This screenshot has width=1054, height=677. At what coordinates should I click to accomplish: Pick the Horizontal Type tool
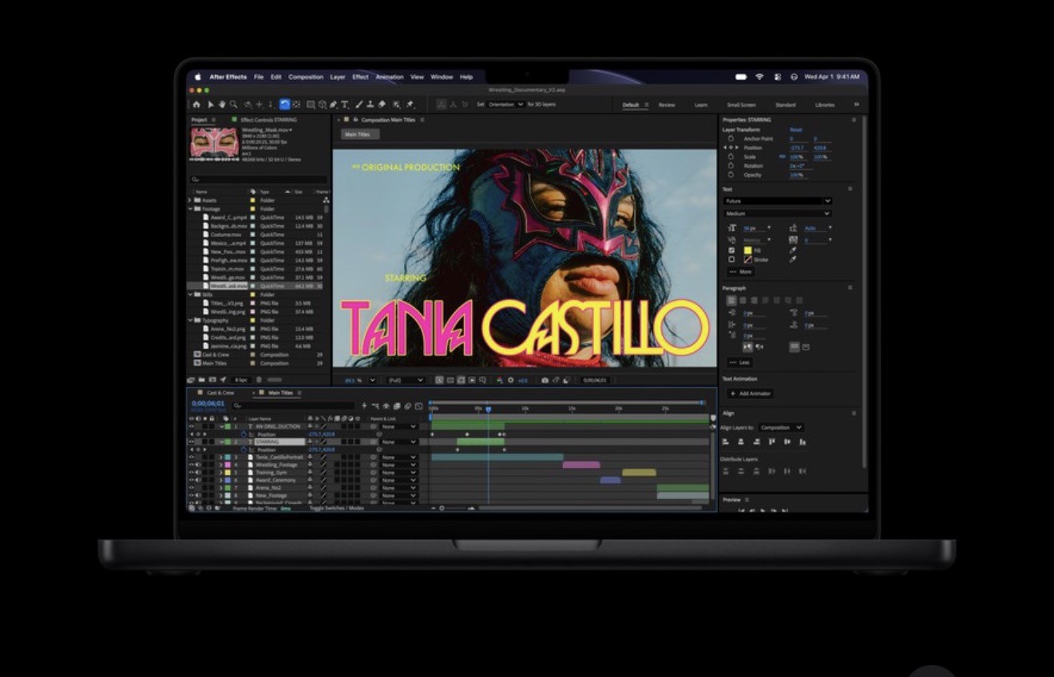coord(344,105)
